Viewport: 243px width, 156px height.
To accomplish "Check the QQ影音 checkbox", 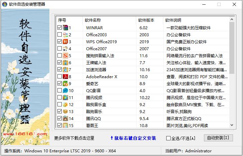I will click(x=59, y=90).
